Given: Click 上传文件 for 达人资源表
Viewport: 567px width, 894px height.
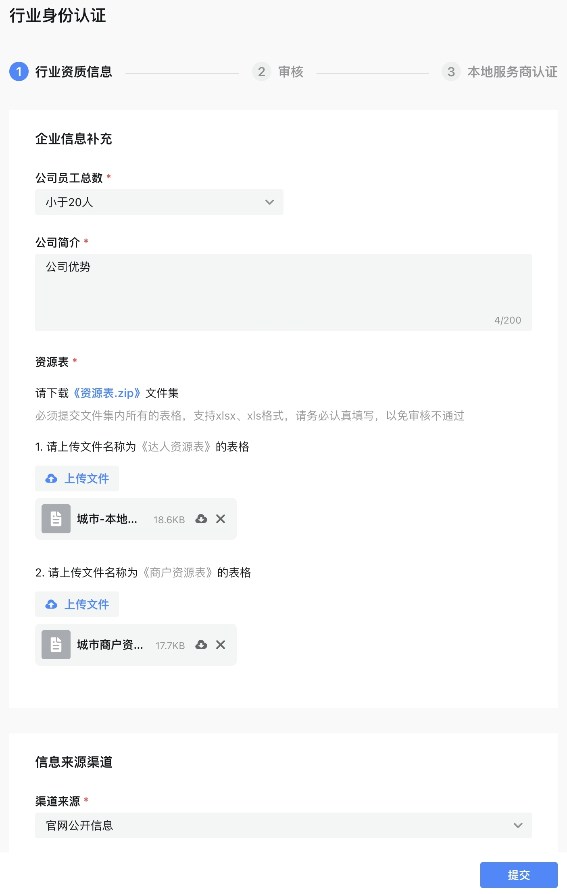Looking at the screenshot, I should coord(77,478).
